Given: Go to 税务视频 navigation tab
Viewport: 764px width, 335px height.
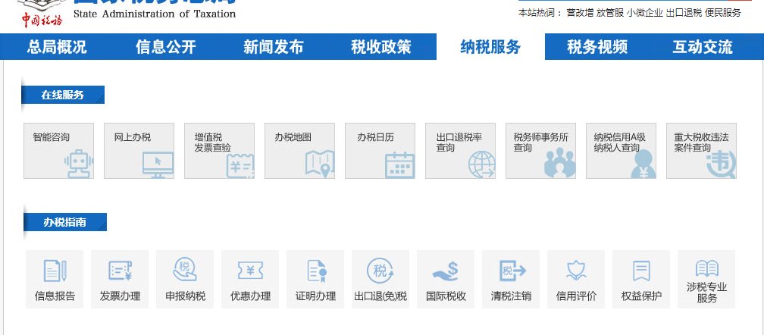Looking at the screenshot, I should (x=597, y=47).
